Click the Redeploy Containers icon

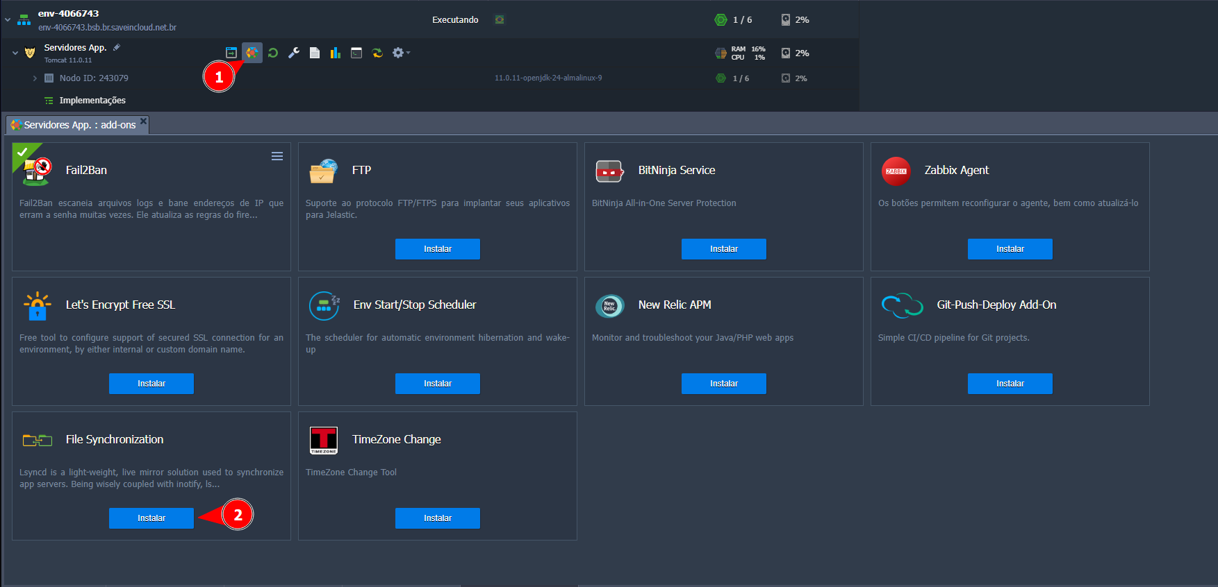click(x=377, y=53)
